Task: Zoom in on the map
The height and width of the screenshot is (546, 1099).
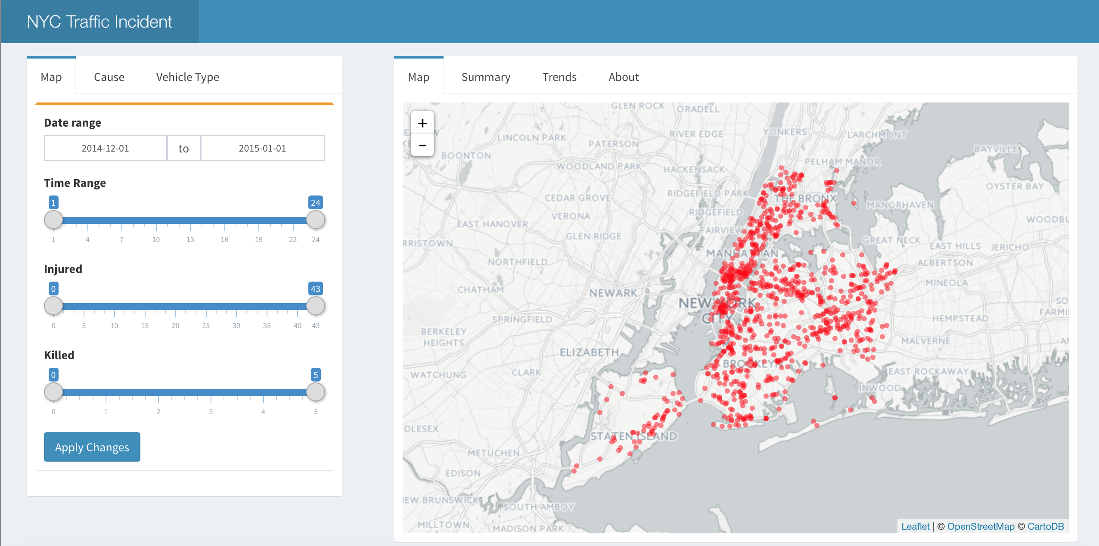Action: (x=422, y=123)
